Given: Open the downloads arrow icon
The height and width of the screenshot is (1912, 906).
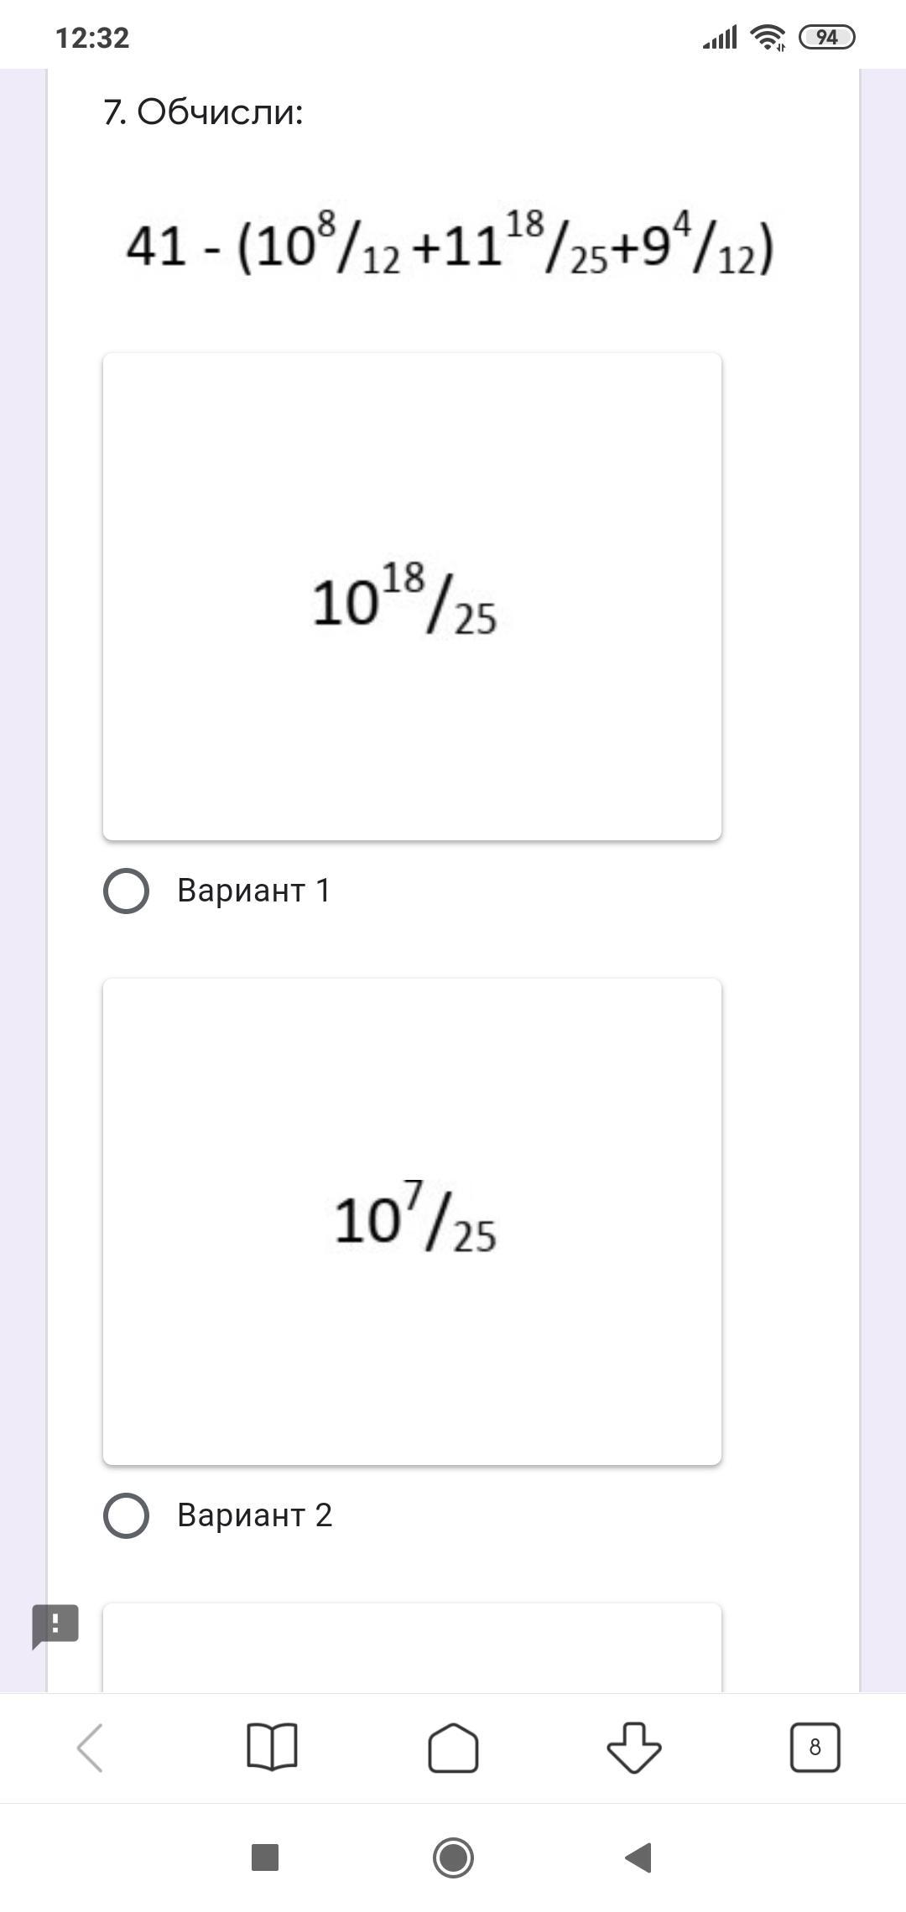Looking at the screenshot, I should tap(634, 1748).
